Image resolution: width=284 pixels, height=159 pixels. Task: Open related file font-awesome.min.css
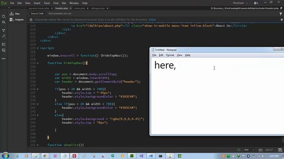[60, 14]
